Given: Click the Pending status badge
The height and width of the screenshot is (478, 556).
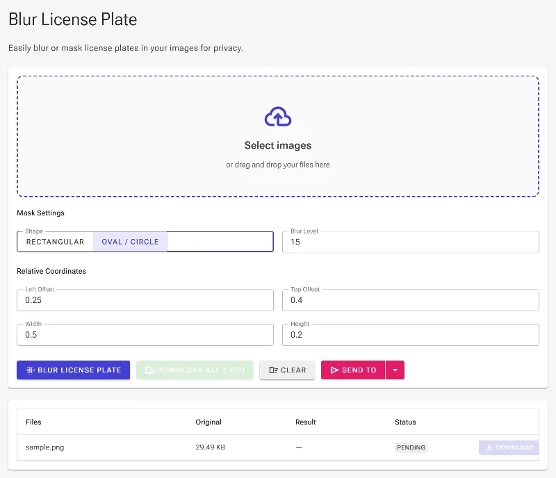Looking at the screenshot, I should click(x=411, y=447).
